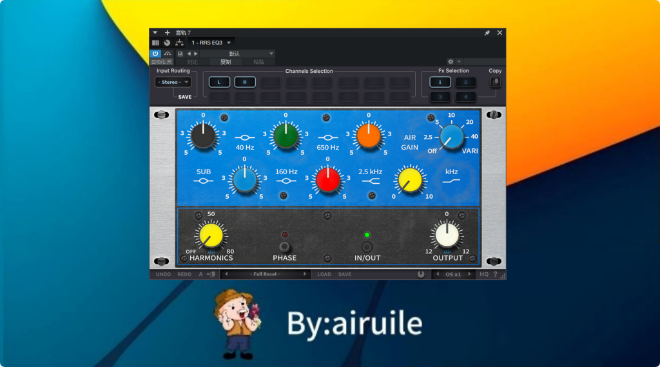Click the black 40 Hz gain knob
The height and width of the screenshot is (367, 660).
[x=203, y=135]
